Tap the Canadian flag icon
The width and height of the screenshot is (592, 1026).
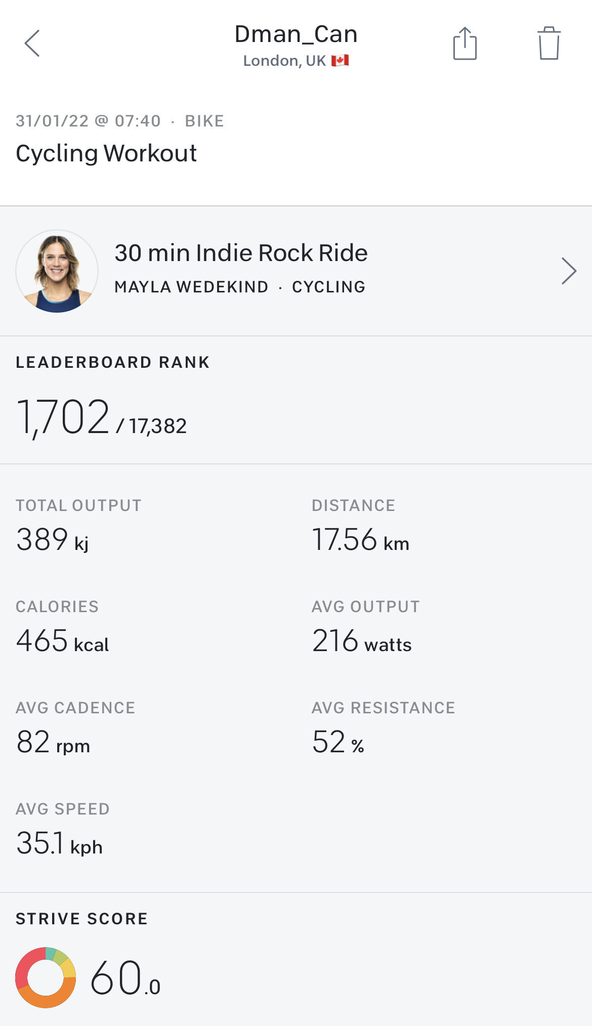point(340,61)
